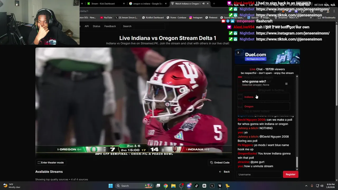The width and height of the screenshot is (338, 190).
Task: Close the Stream - Kick Dashboard tab
Action: coord(124,4)
